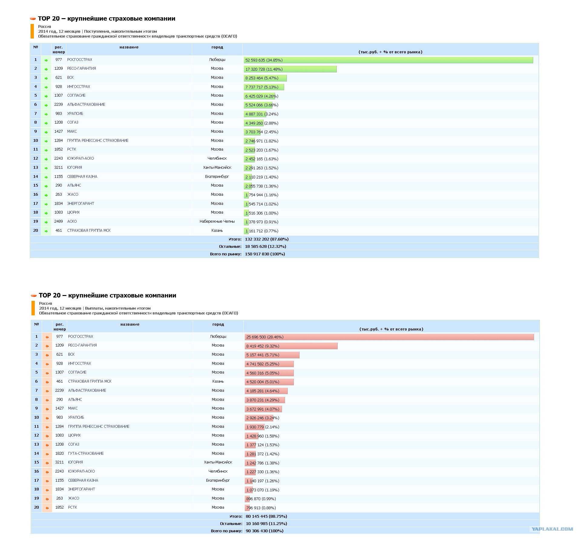Click green arrow icon beside РОСГОССТРАХ row
Viewport: 581px width, 538px height.
(x=46, y=60)
